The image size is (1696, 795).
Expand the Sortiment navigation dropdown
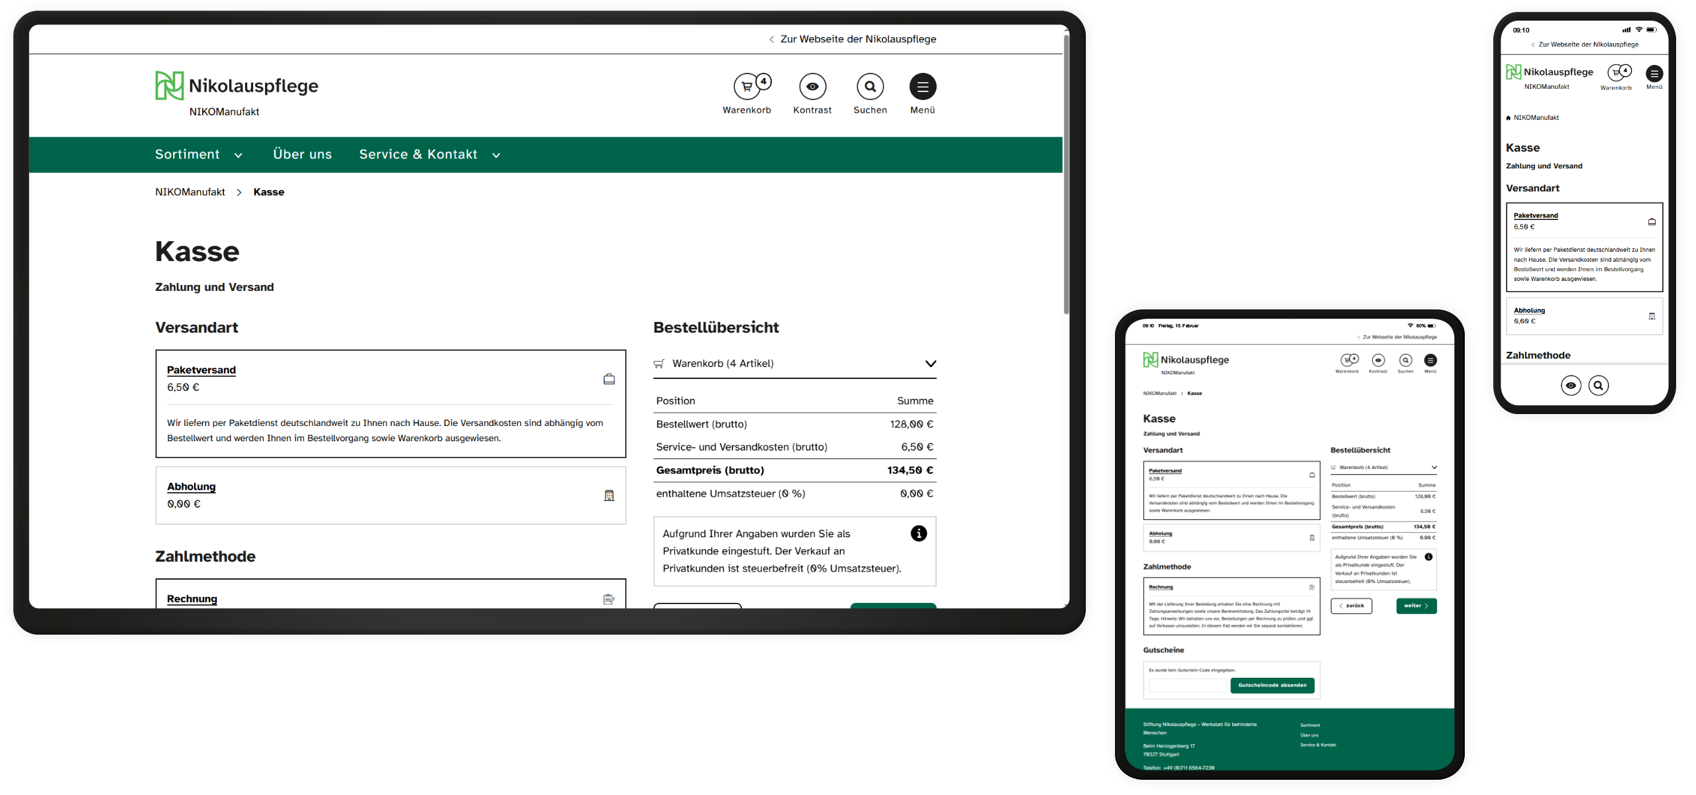pos(198,154)
